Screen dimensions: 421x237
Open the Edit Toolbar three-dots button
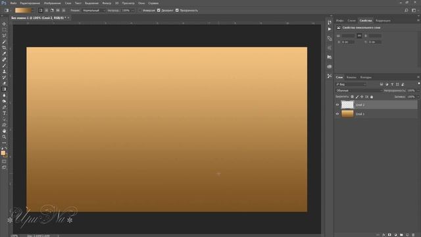[4, 143]
